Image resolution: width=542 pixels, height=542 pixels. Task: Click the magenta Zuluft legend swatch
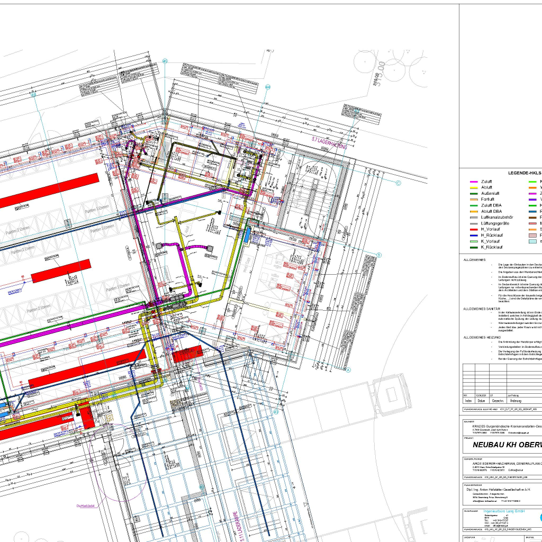point(474,182)
